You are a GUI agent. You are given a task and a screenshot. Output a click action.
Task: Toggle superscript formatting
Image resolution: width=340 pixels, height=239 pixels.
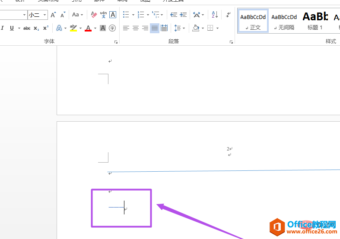tap(46, 28)
